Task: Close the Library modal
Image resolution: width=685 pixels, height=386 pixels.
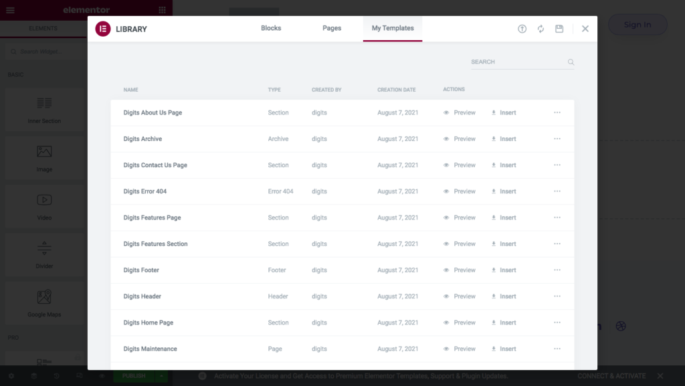Action: (x=585, y=29)
